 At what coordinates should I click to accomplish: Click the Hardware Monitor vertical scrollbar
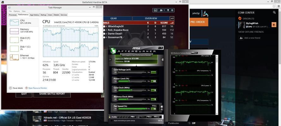pyautogui.click(x=217, y=85)
